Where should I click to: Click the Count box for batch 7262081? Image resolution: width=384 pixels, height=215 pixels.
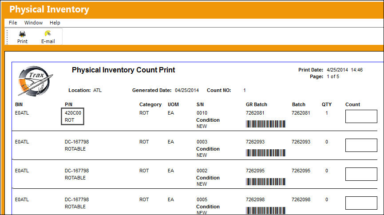(x=361, y=116)
